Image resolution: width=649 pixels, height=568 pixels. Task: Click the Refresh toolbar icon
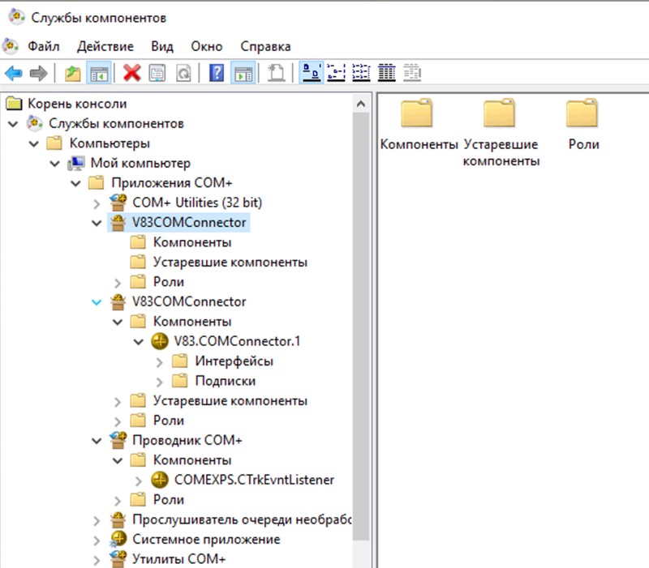[183, 74]
